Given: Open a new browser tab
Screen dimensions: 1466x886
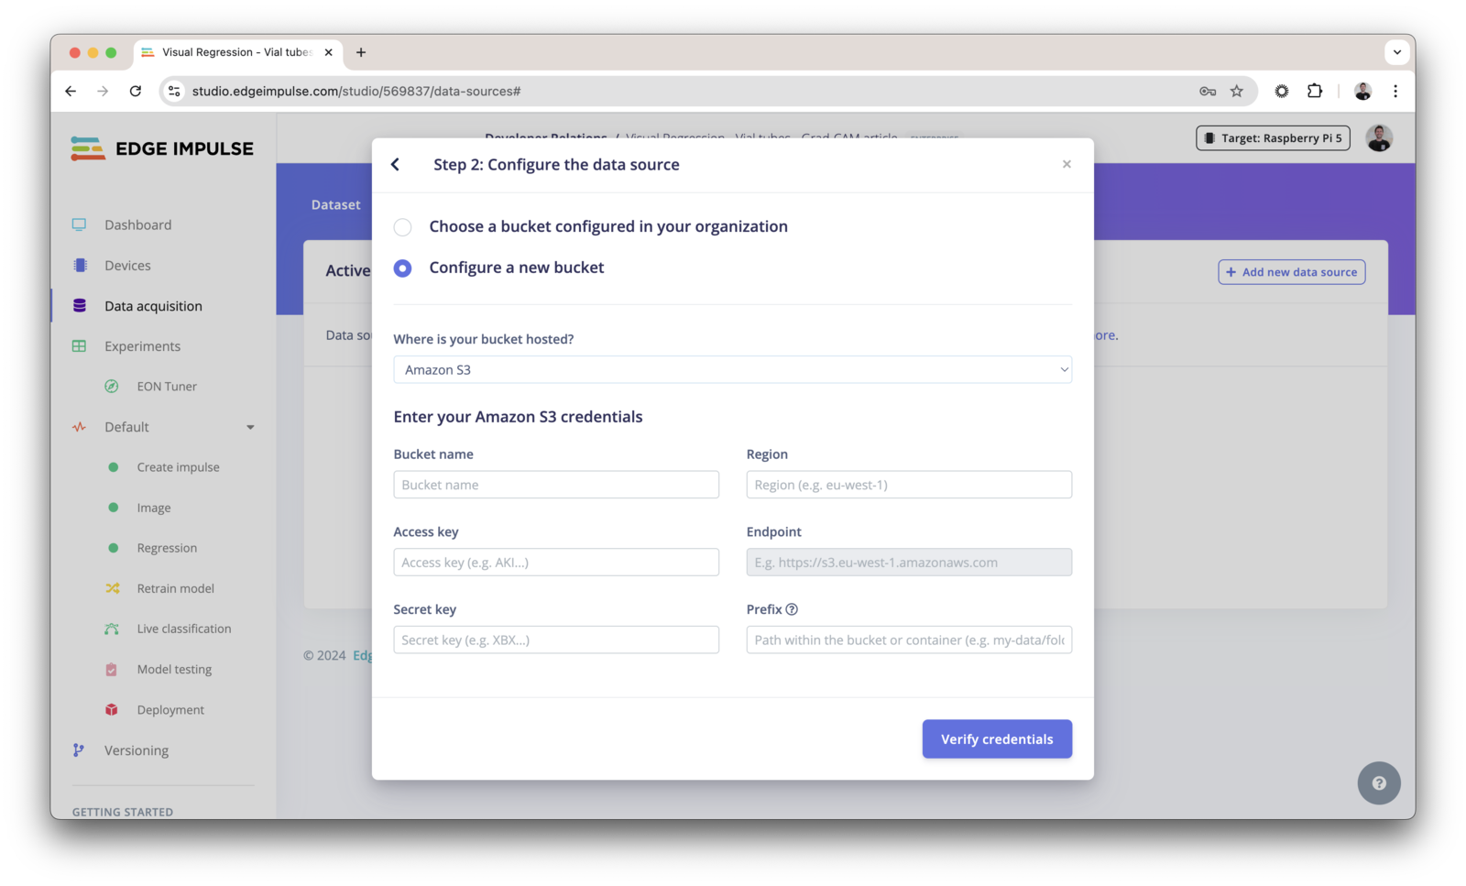Looking at the screenshot, I should coord(361,52).
